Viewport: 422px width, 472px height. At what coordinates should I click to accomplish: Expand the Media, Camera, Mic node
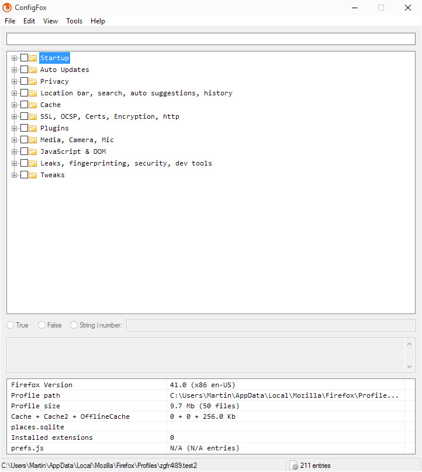(14, 140)
